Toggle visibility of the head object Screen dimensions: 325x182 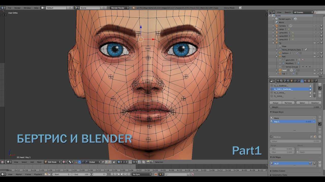(x=315, y=70)
